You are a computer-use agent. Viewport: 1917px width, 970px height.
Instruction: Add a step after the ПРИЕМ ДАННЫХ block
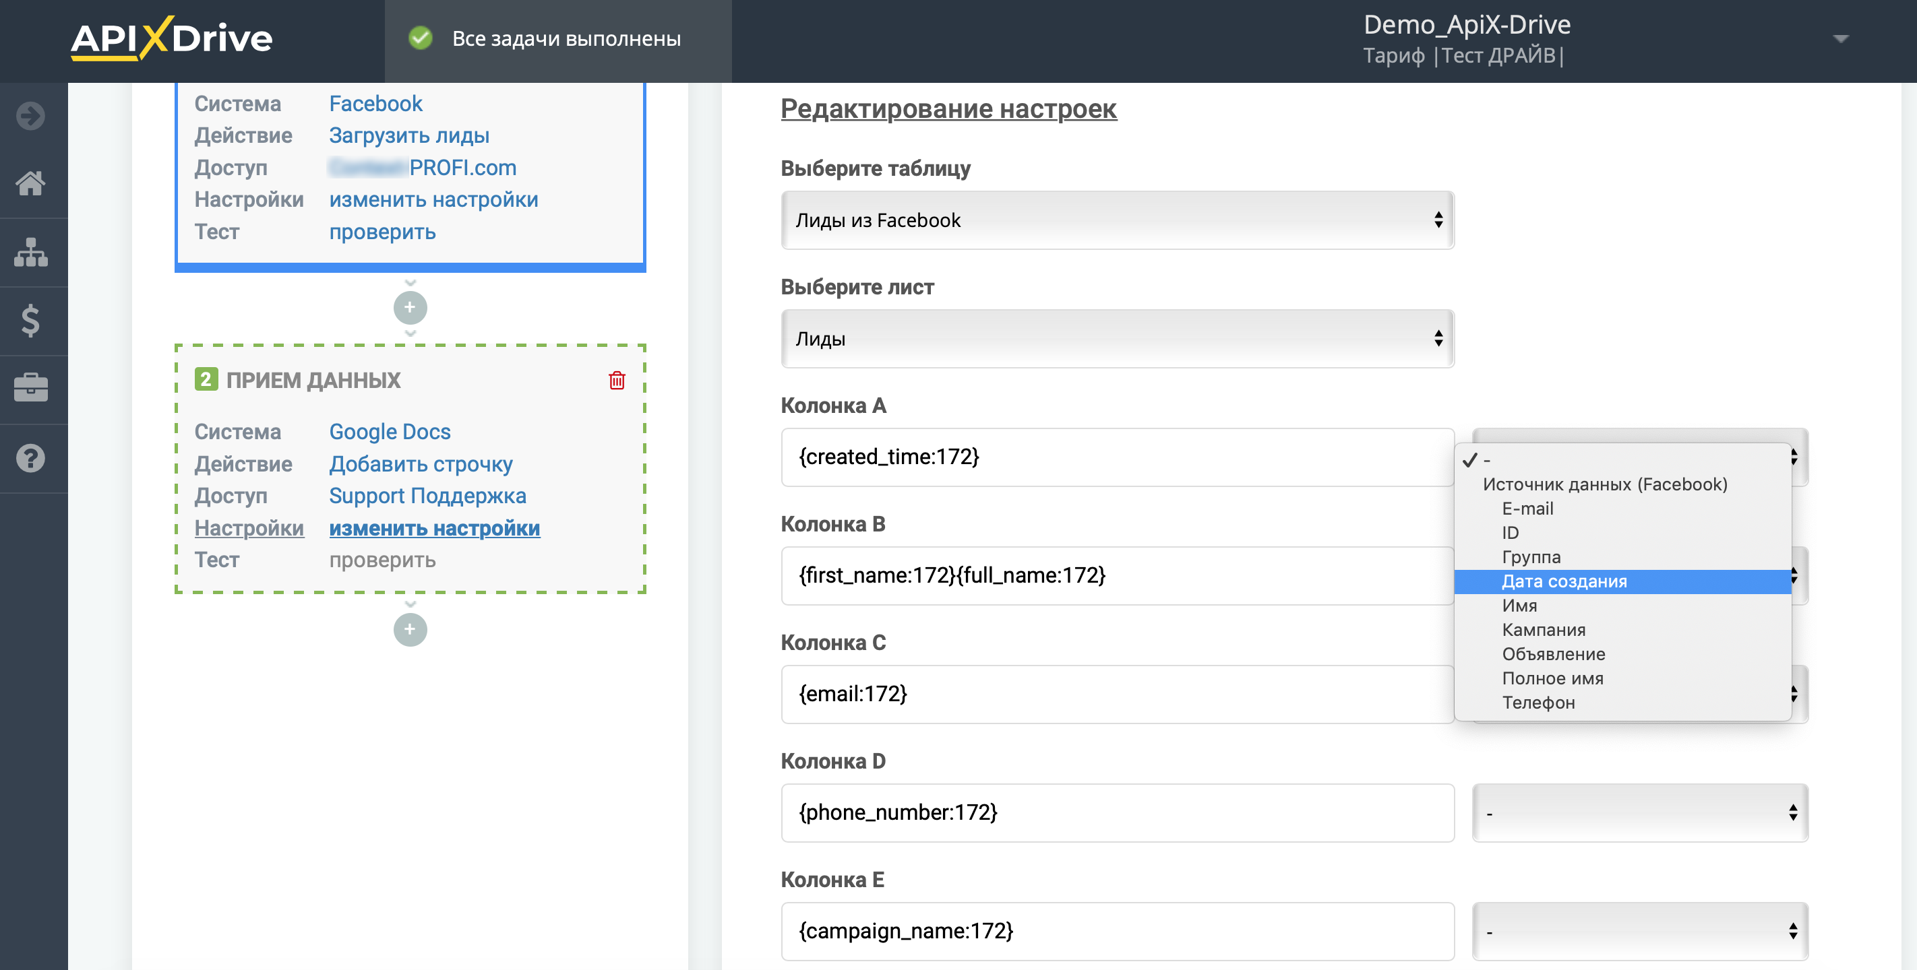(410, 629)
